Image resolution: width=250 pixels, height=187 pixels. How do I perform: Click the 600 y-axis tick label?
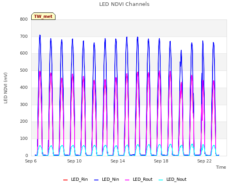[24, 53]
